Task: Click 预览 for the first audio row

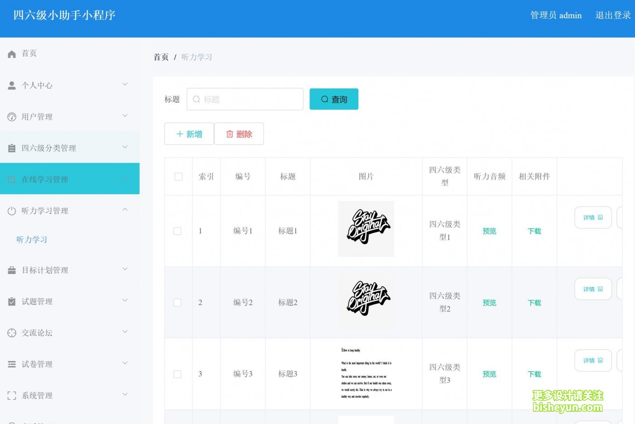Action: (489, 231)
